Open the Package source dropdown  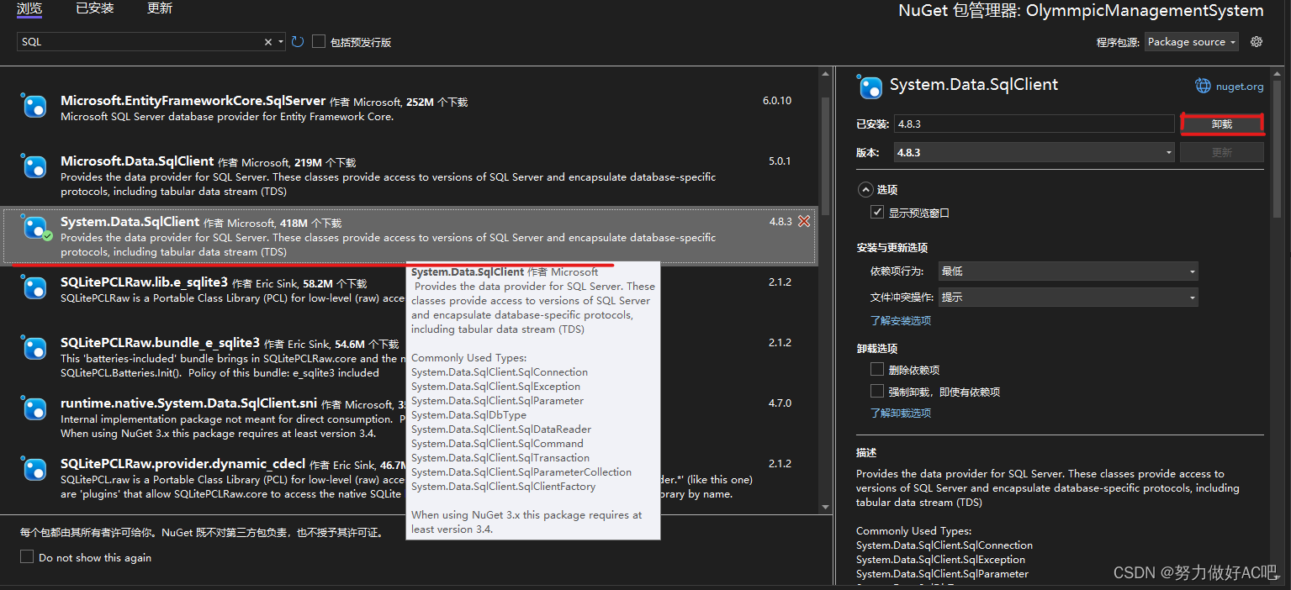tap(1191, 42)
